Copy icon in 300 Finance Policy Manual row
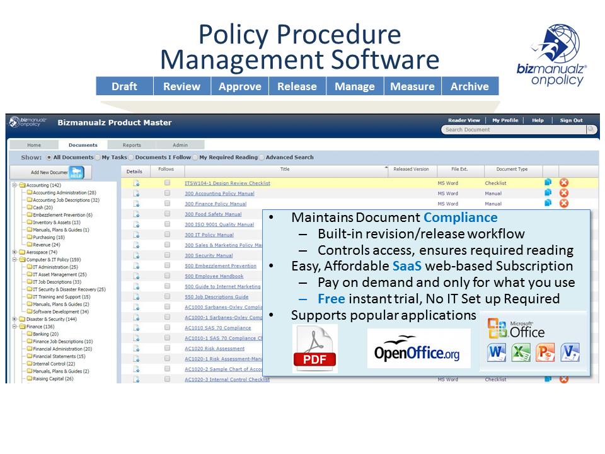Image resolution: width=605 pixels, height=454 pixels. click(548, 202)
